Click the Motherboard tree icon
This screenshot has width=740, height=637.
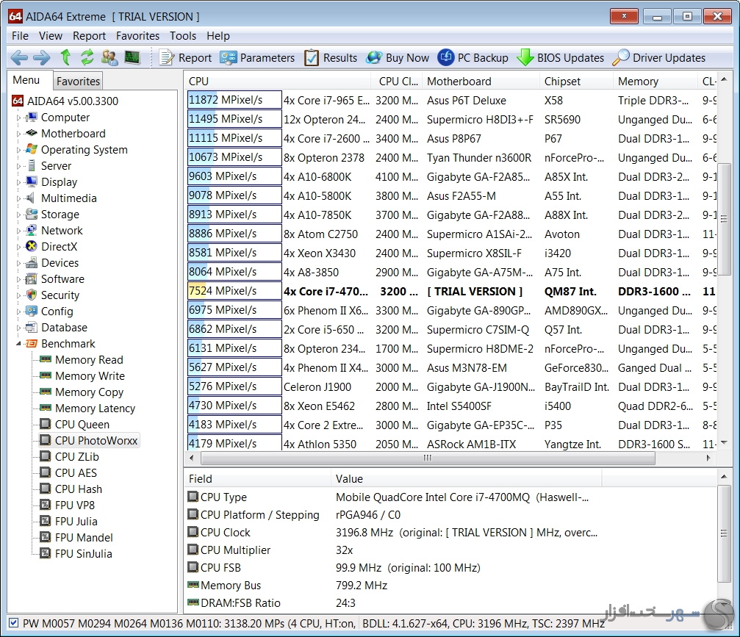point(31,133)
